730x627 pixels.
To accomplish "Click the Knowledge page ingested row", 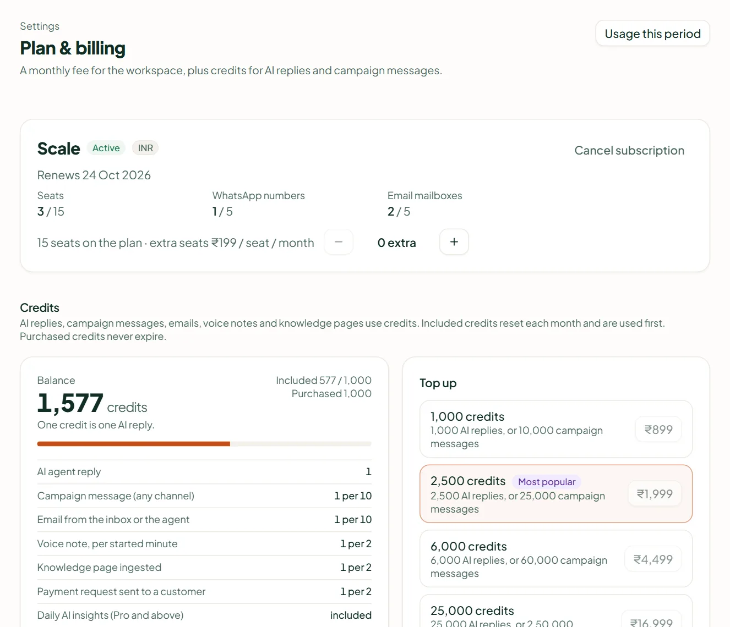I will coord(204,568).
